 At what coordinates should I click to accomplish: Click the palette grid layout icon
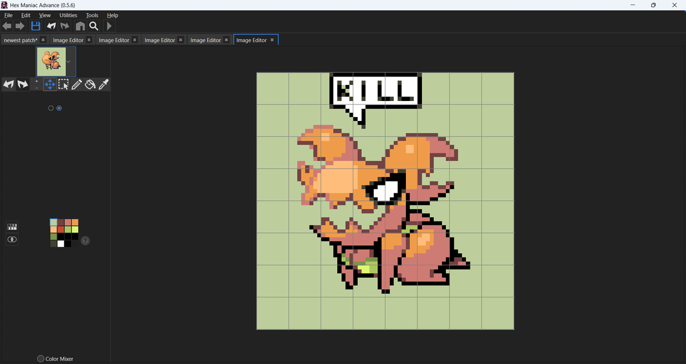(12, 227)
